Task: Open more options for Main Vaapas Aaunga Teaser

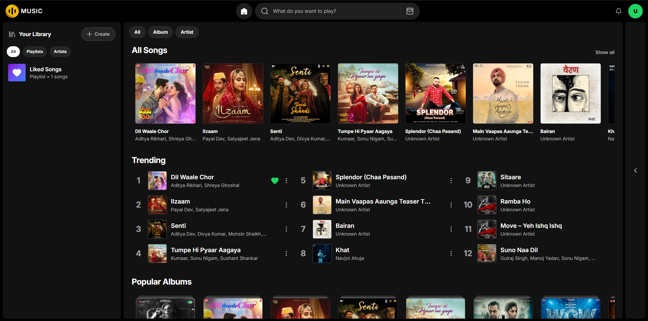Action: pos(451,205)
